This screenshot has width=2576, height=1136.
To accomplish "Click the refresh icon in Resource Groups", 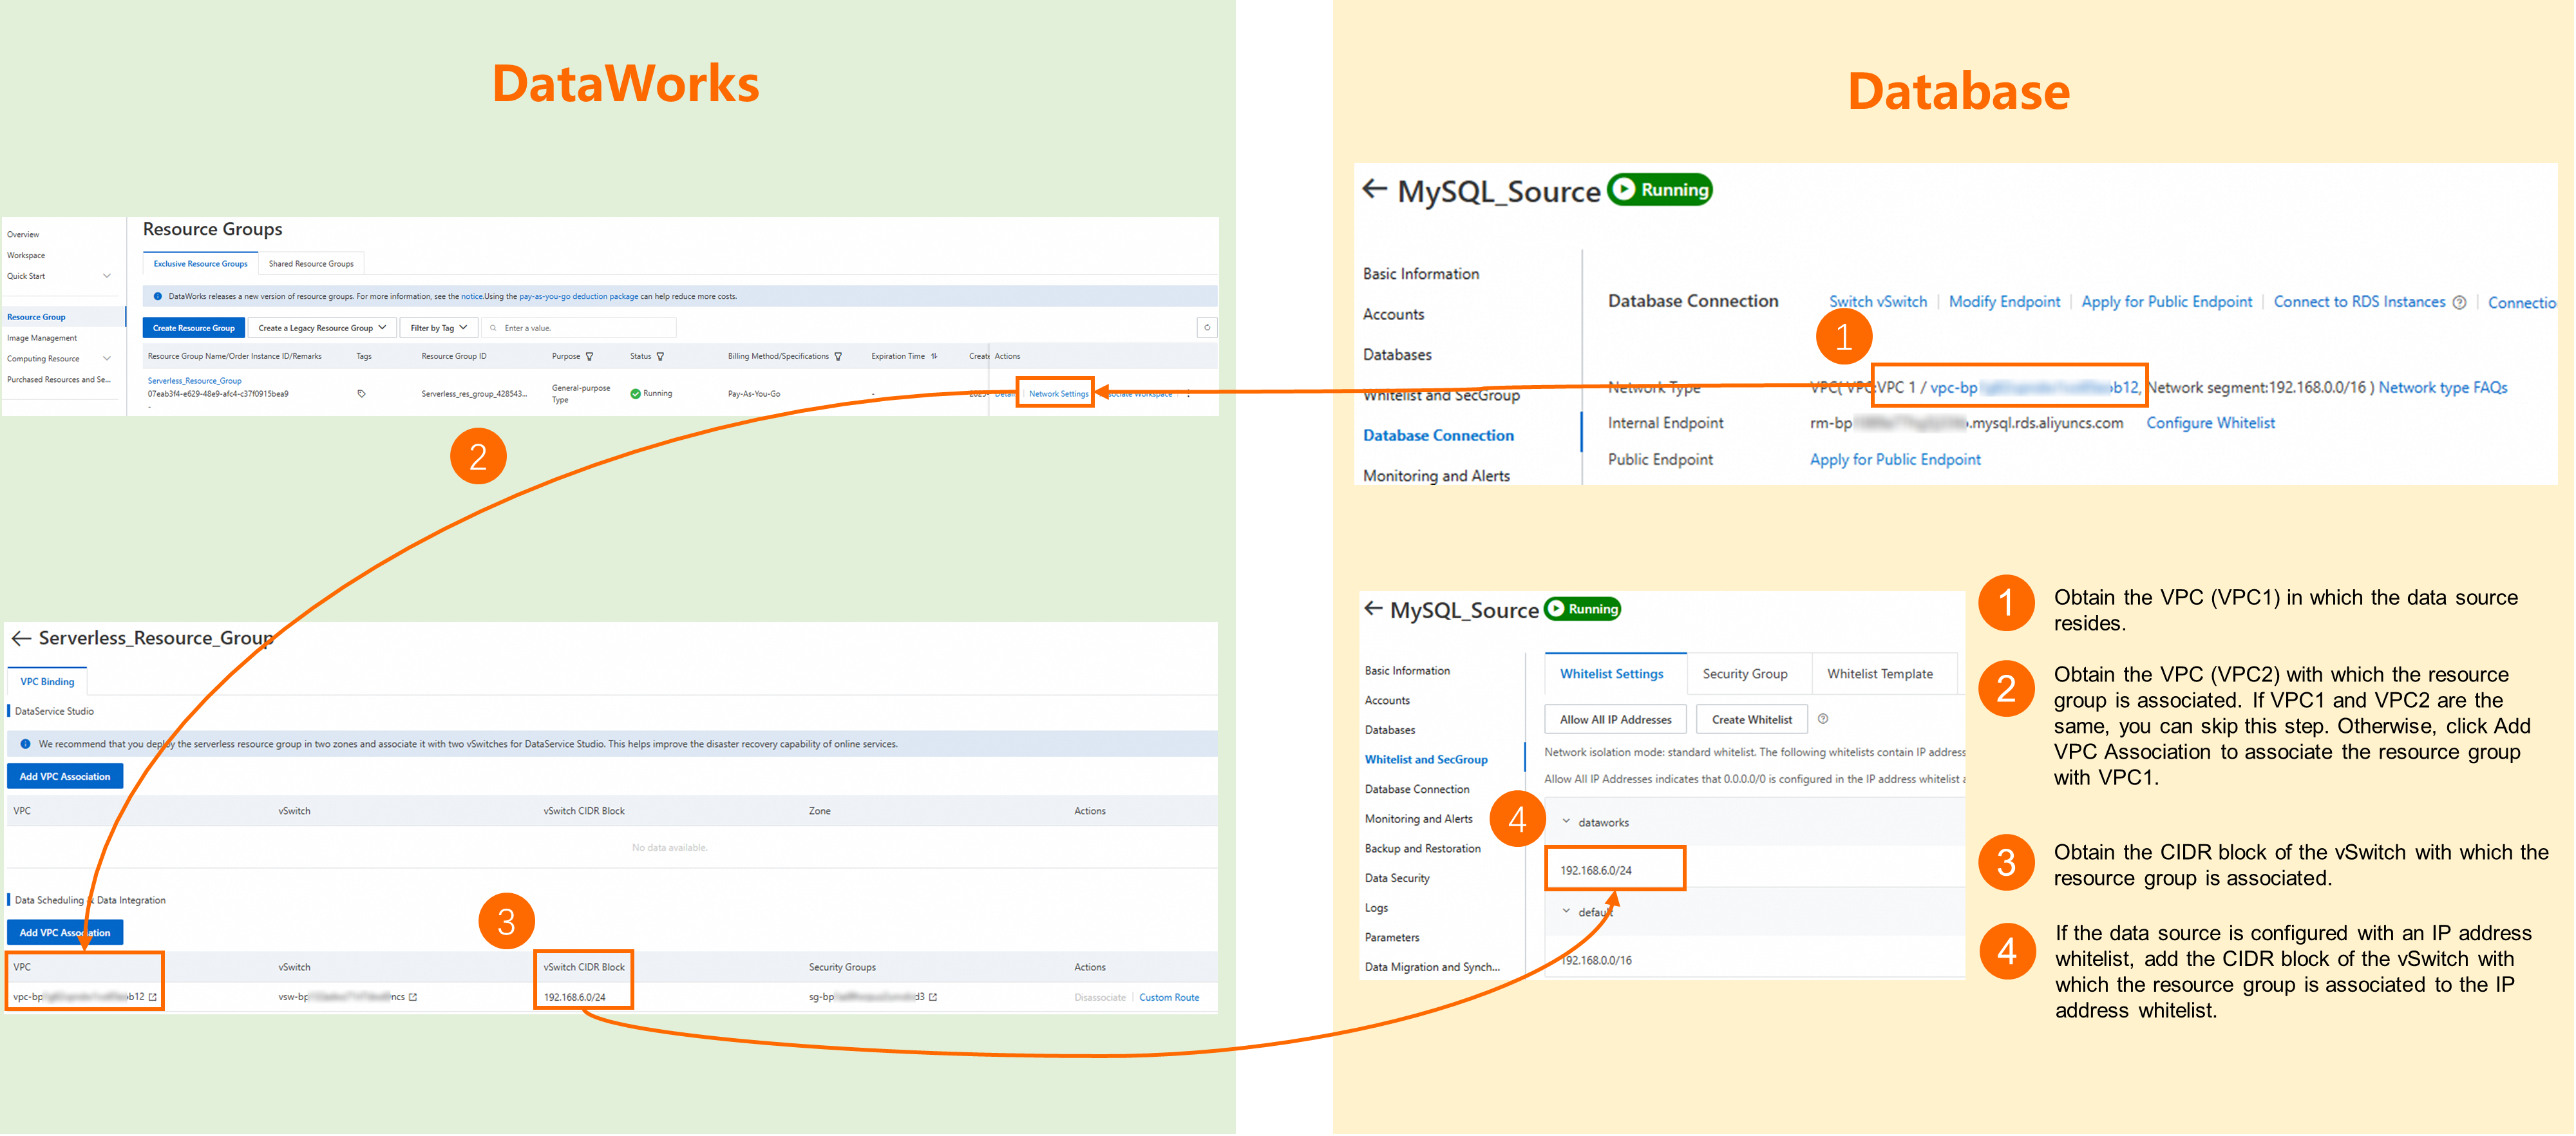I will [1207, 328].
